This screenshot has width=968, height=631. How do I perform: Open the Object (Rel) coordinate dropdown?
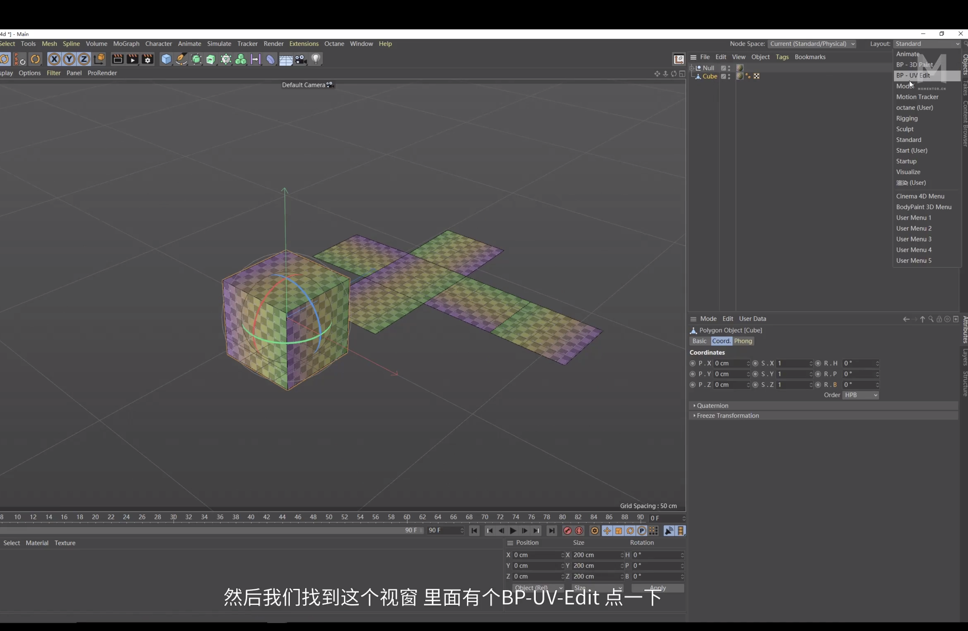(x=538, y=588)
